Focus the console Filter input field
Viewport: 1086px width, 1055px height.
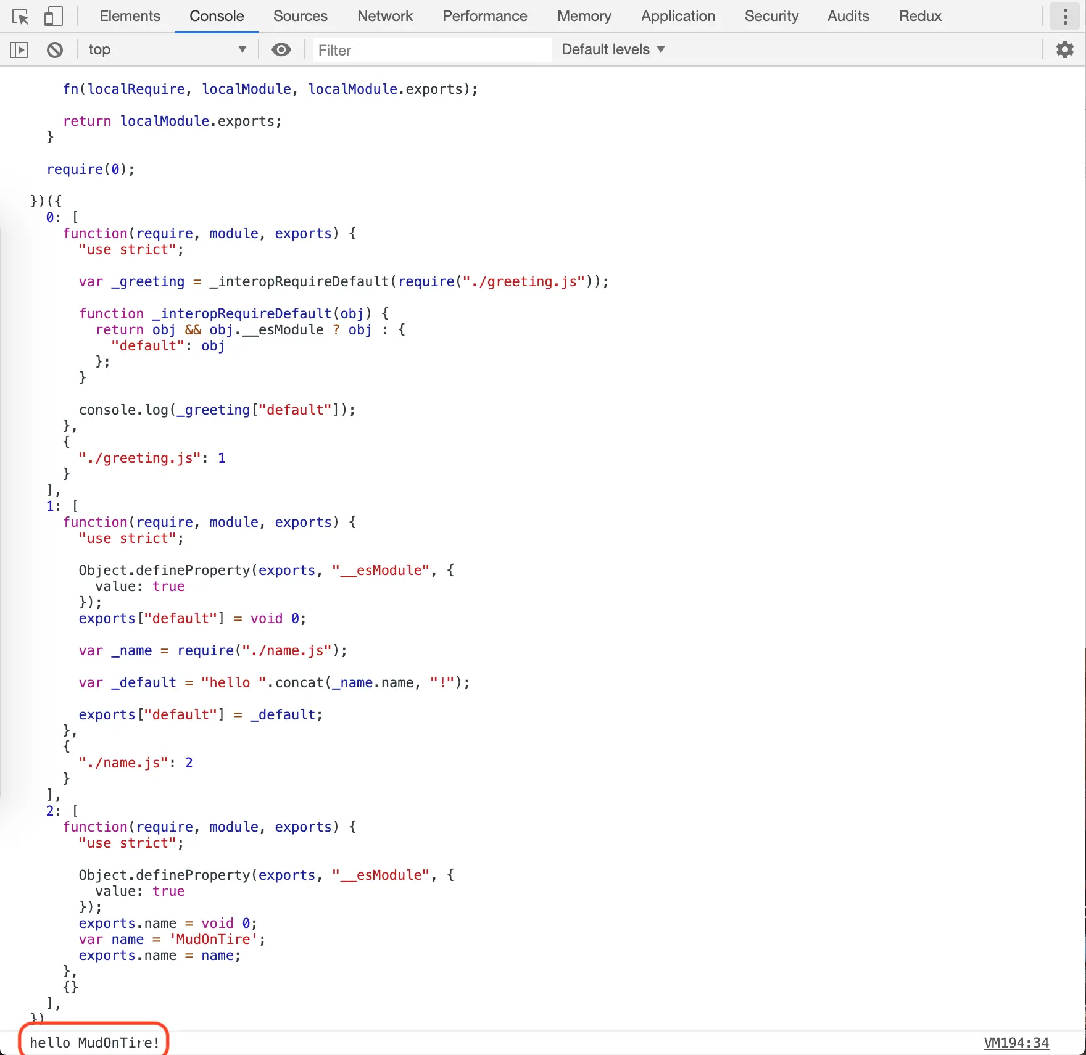click(433, 50)
